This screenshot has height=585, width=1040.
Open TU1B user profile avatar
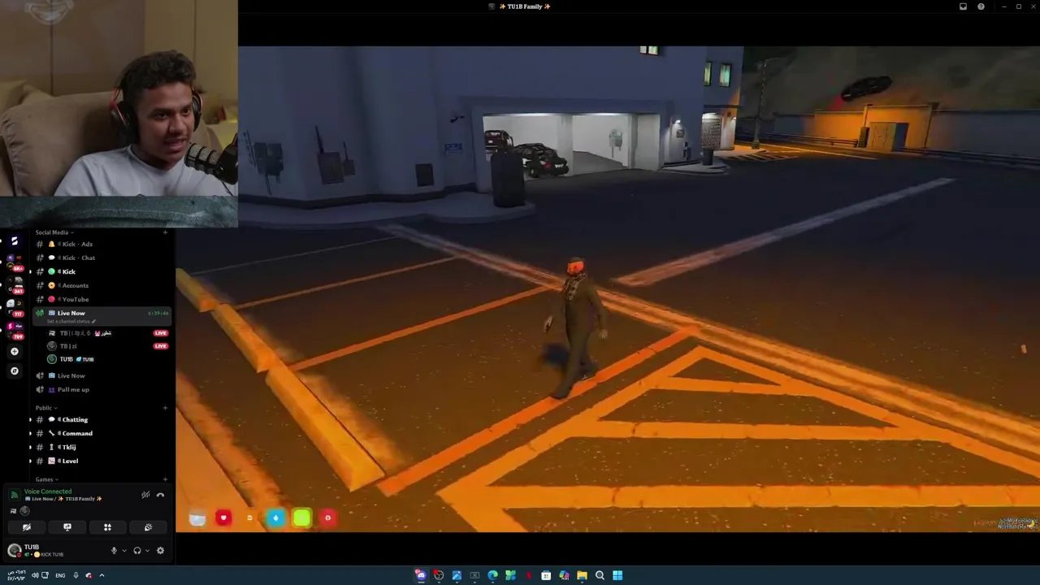pos(14,550)
